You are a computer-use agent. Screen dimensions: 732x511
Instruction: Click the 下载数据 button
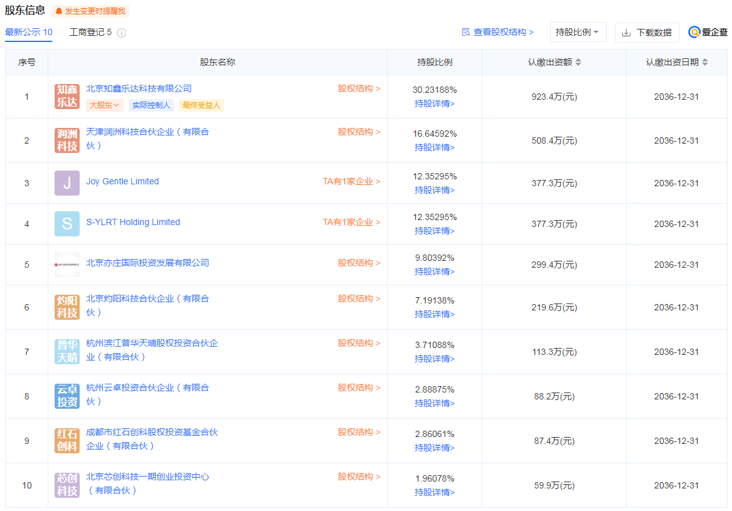pyautogui.click(x=647, y=32)
